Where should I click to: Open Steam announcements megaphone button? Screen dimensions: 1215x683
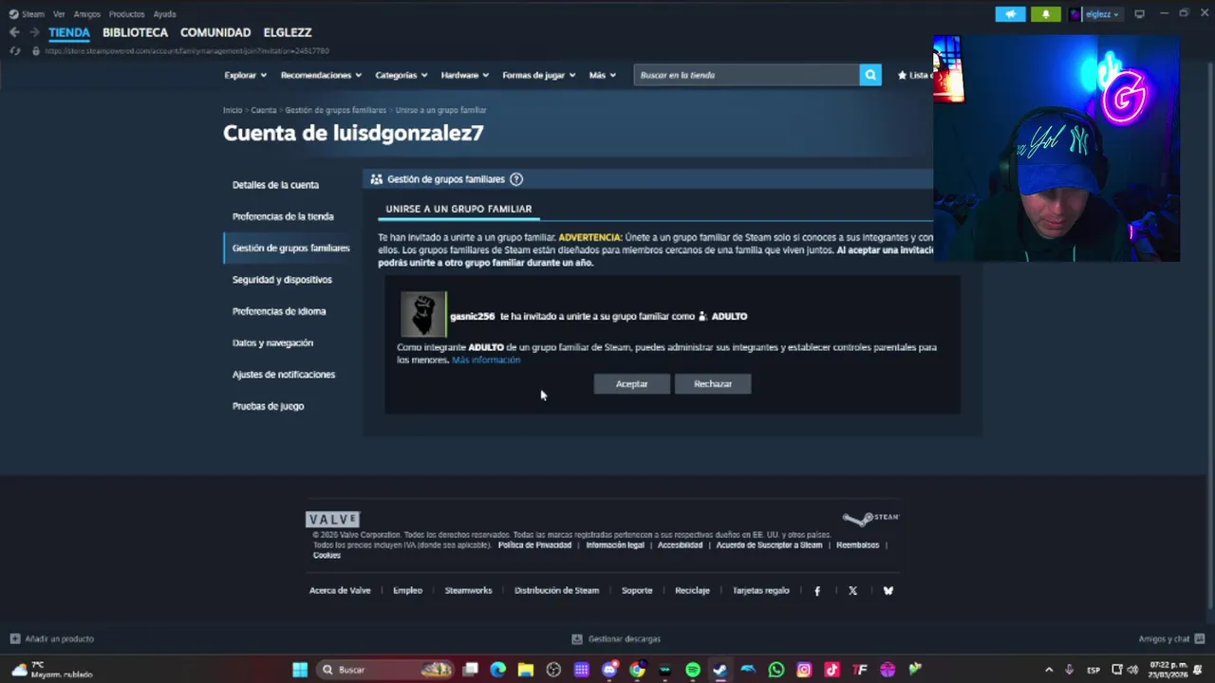pos(1010,14)
